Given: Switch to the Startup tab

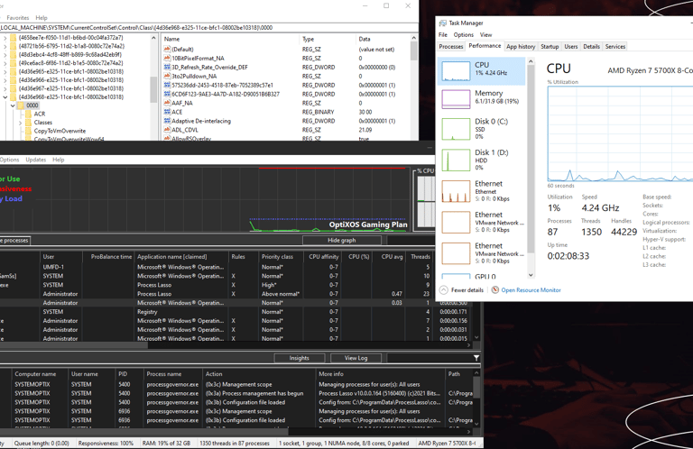Looking at the screenshot, I should pos(550,46).
